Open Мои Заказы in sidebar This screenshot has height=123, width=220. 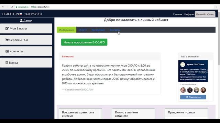point(26,28)
